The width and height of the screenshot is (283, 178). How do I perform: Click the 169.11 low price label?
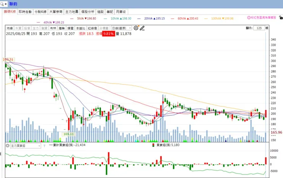pos(68,134)
